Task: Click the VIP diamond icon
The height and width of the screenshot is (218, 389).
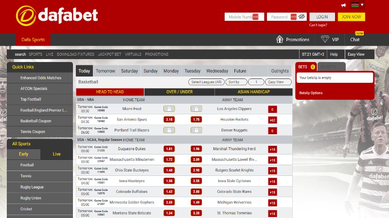Action: pyautogui.click(x=324, y=39)
